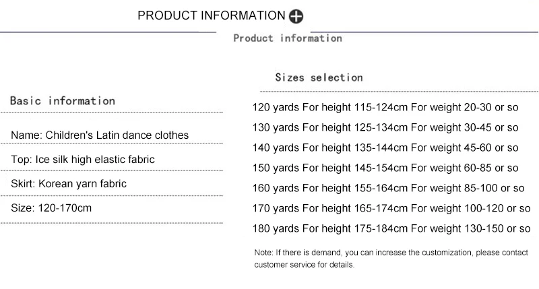Click 'customer service for details' text
This screenshot has width=539, height=289.
click(x=305, y=265)
